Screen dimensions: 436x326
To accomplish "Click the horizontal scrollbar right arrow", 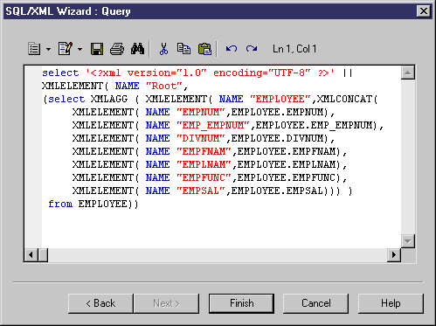I will 394,255.
